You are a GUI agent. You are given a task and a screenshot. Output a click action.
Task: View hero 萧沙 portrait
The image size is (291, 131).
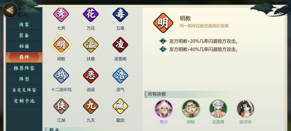pyautogui.click(x=163, y=109)
